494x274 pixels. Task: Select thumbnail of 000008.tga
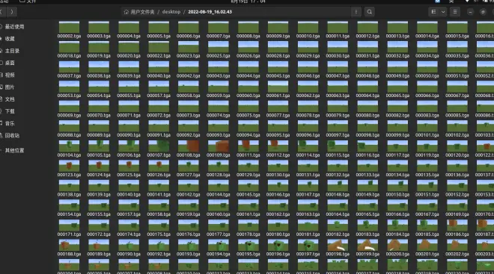248,27
